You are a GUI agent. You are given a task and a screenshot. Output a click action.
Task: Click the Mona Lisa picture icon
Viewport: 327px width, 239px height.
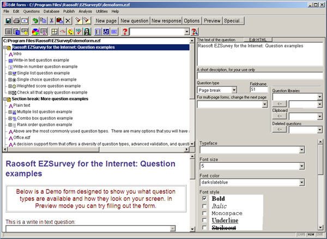pos(87,32)
